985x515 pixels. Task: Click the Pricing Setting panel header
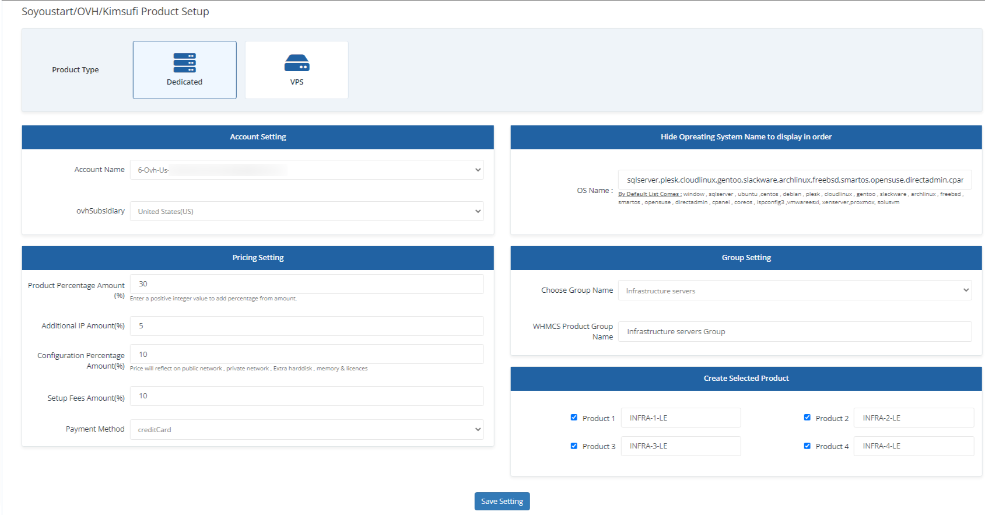point(258,258)
